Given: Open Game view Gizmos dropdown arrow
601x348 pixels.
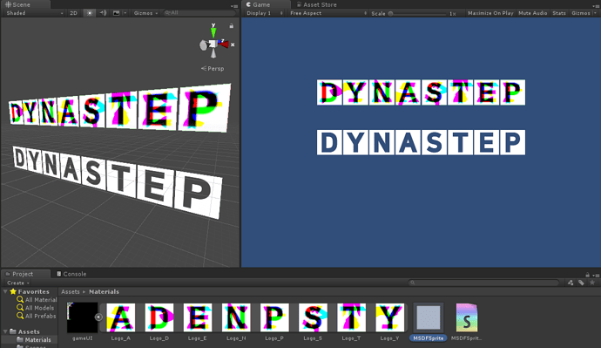Looking at the screenshot, I should (x=595, y=13).
